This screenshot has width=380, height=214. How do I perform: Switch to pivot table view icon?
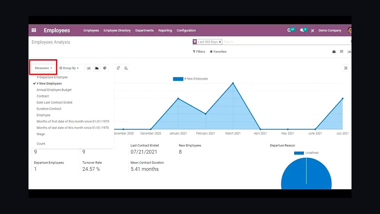(342, 52)
